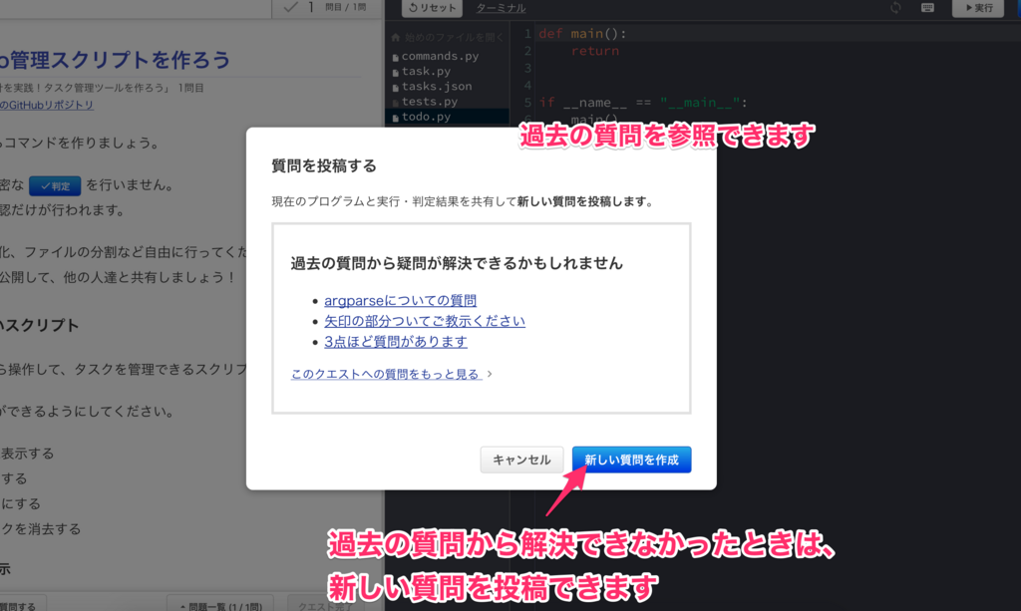Image resolution: width=1021 pixels, height=611 pixels.
Task: Click the 判定 badge in the description
Action: click(54, 184)
